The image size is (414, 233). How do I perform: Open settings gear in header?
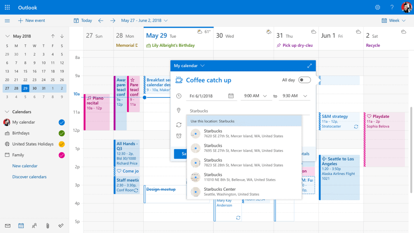click(x=377, y=7)
